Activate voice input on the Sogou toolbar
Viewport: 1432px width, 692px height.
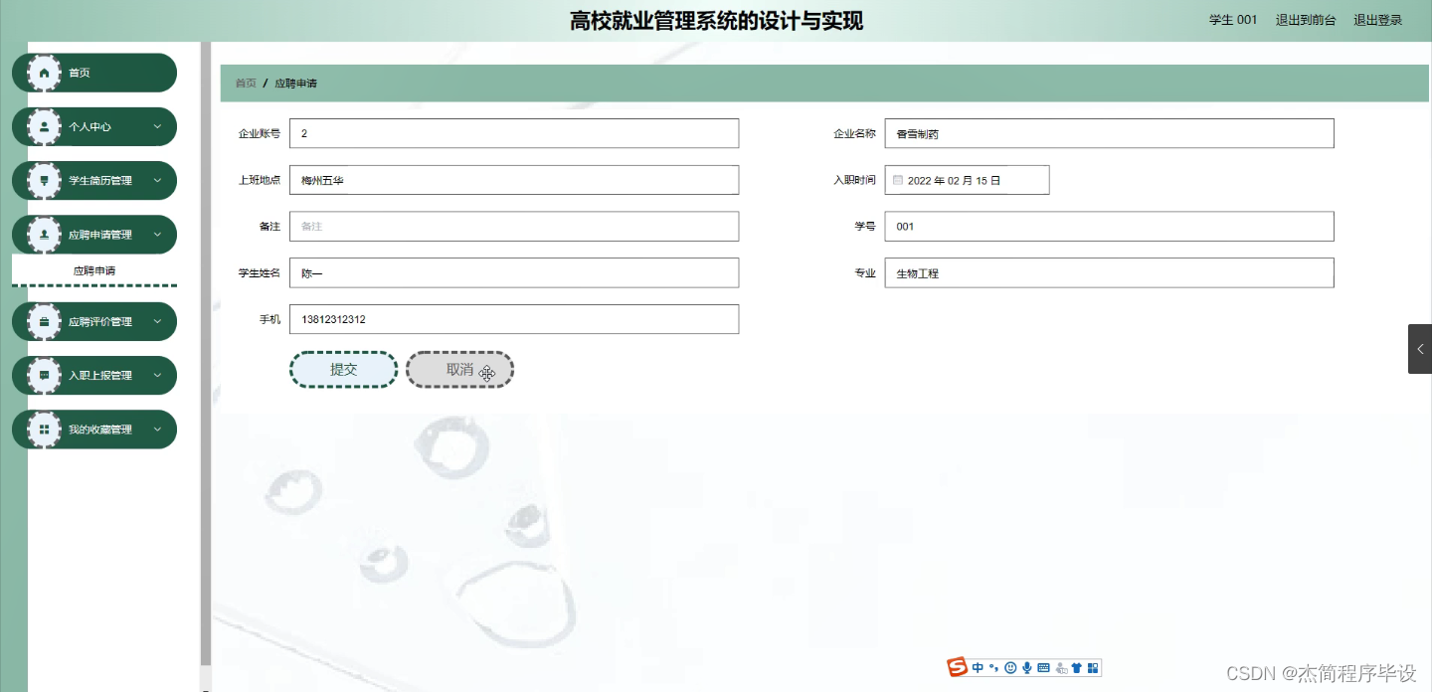coord(1027,667)
